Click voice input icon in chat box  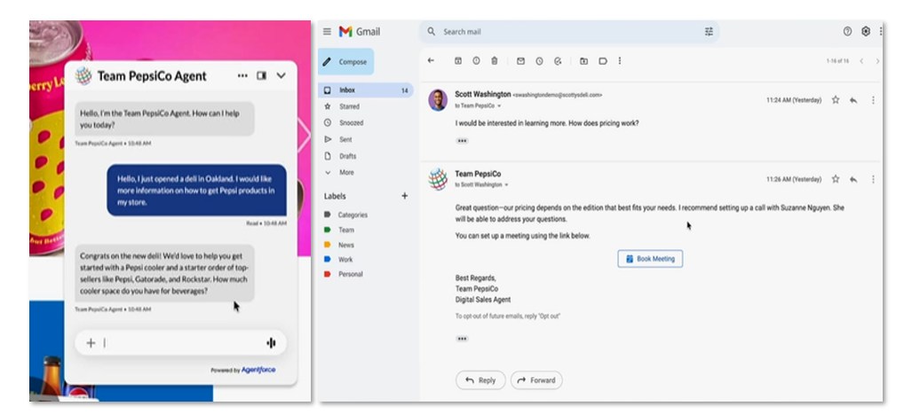(x=270, y=343)
